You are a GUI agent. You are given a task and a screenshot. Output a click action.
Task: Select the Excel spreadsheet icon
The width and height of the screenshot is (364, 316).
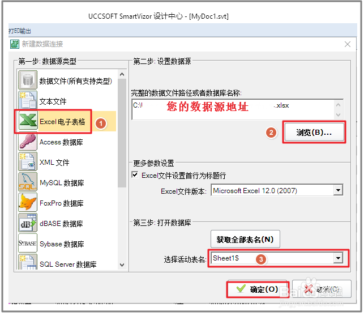tap(28, 121)
